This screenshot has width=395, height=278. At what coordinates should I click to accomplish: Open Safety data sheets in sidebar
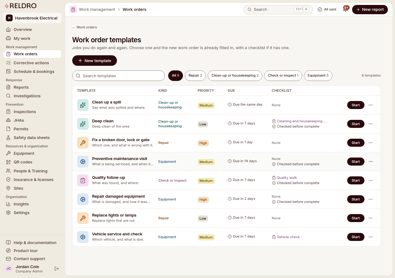[x=32, y=137]
